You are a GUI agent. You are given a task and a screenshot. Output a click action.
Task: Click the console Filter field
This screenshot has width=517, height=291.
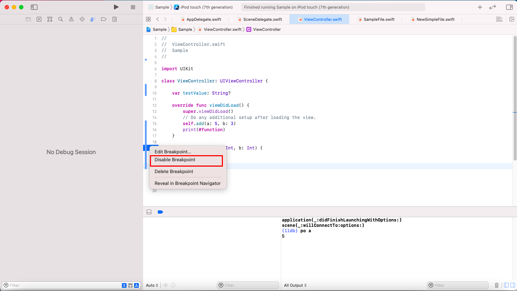pyautogui.click(x=458, y=285)
